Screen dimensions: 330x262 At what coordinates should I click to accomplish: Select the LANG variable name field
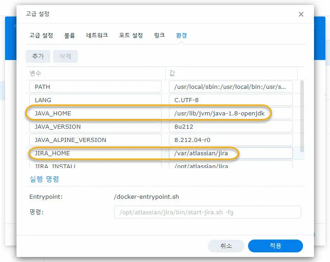pyautogui.click(x=95, y=100)
